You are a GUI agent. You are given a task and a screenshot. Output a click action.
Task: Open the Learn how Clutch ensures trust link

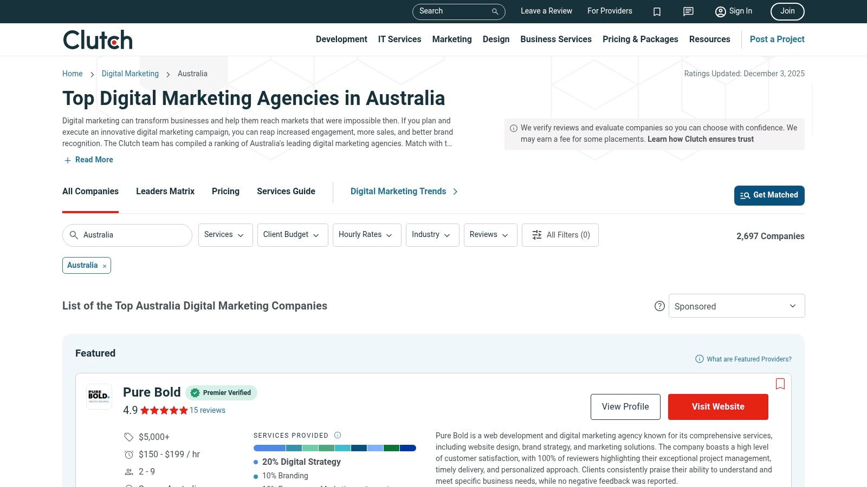coord(700,139)
